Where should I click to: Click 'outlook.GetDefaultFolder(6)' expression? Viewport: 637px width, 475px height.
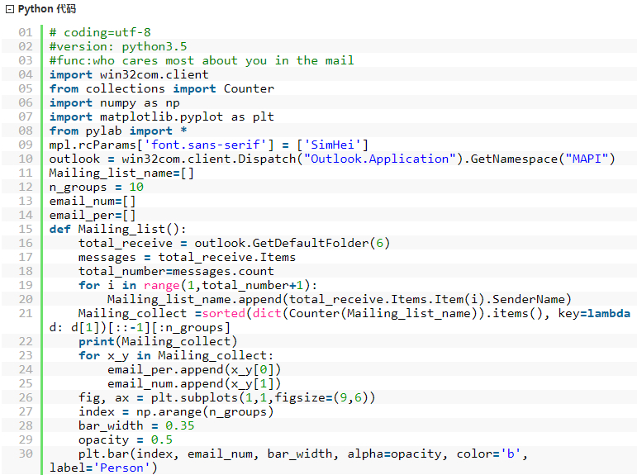(292, 243)
